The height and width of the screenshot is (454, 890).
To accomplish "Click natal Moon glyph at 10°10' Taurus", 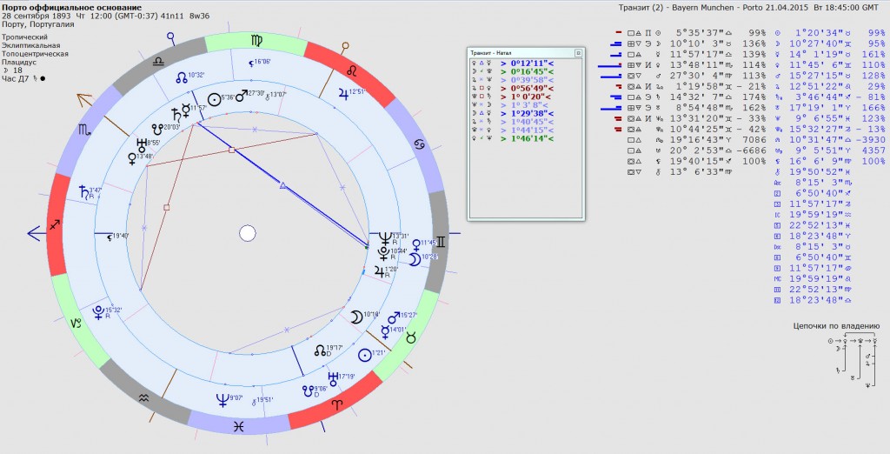I will (x=356, y=317).
